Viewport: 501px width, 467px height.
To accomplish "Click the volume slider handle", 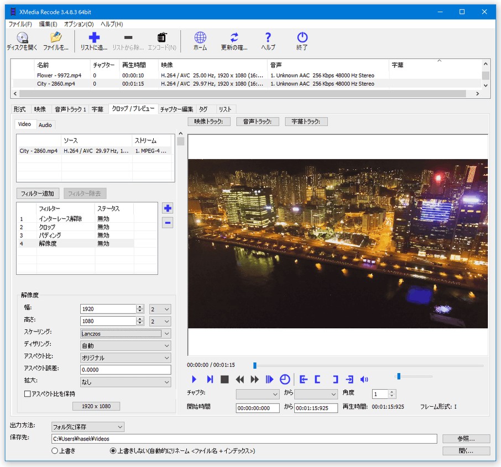I will click(x=399, y=376).
